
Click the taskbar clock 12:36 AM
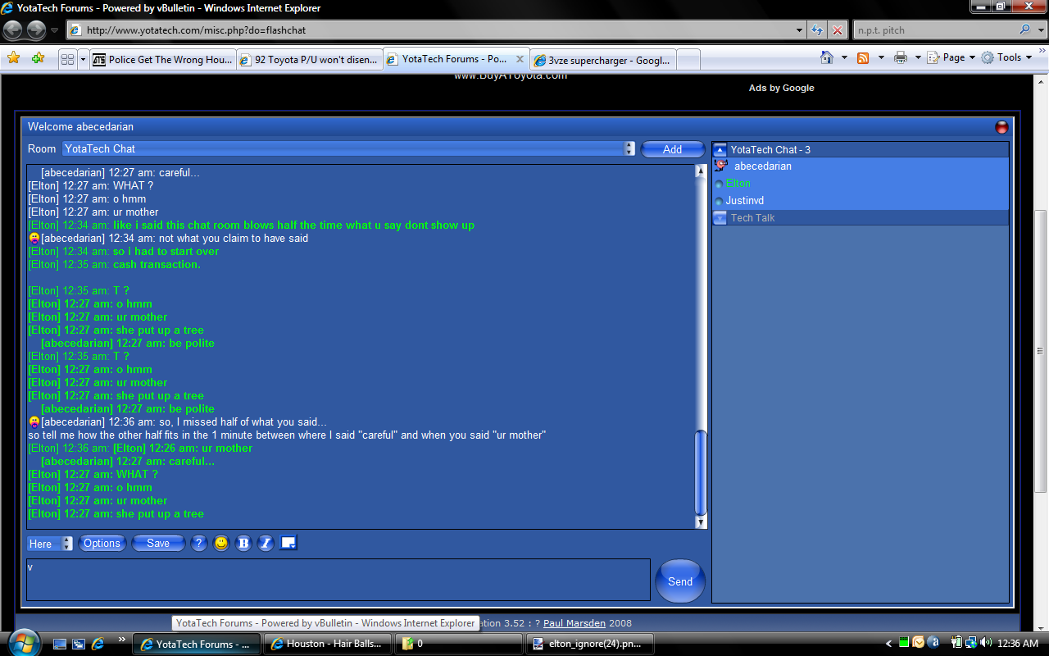coord(1019,644)
